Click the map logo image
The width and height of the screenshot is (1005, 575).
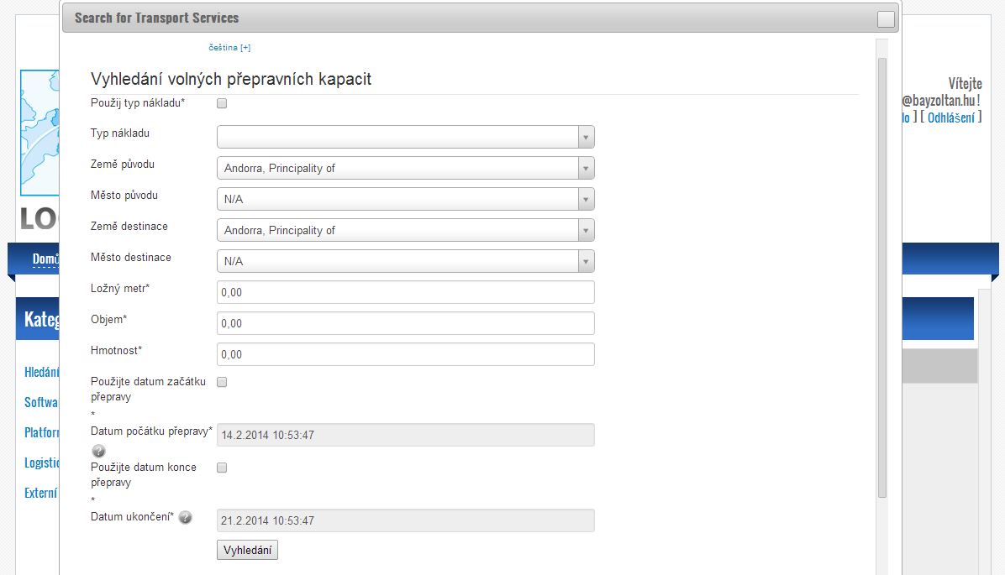(x=39, y=133)
